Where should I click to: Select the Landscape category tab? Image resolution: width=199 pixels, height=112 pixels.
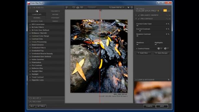pyautogui.click(x=37, y=15)
